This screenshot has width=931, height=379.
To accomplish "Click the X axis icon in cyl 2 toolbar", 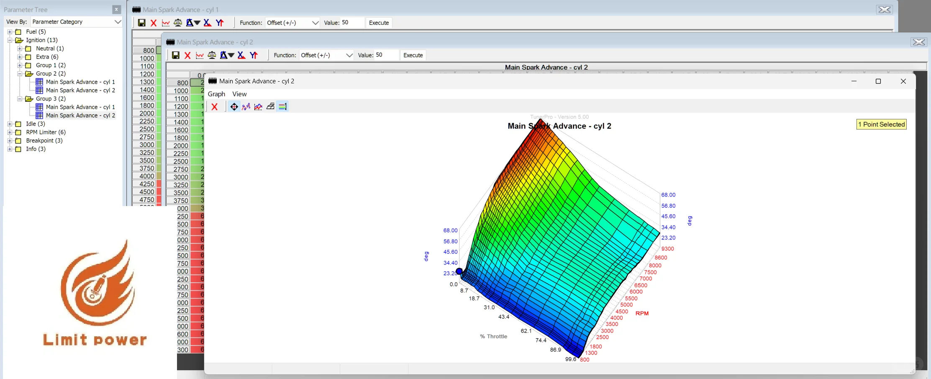I will pos(241,55).
